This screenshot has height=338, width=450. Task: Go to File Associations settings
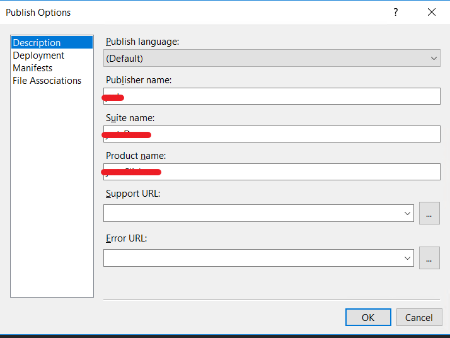[47, 81]
